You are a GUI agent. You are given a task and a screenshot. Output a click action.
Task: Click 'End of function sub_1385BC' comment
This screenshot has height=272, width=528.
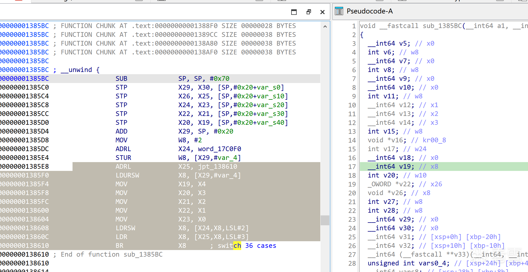112,254
